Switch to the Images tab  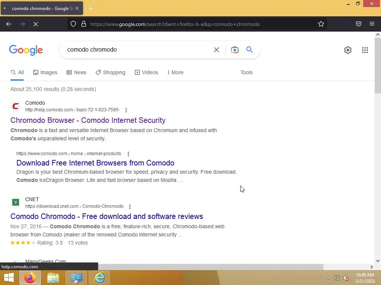(x=45, y=72)
